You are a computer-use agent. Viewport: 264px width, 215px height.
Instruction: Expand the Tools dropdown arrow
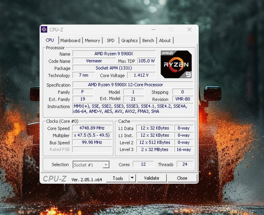point(133,178)
